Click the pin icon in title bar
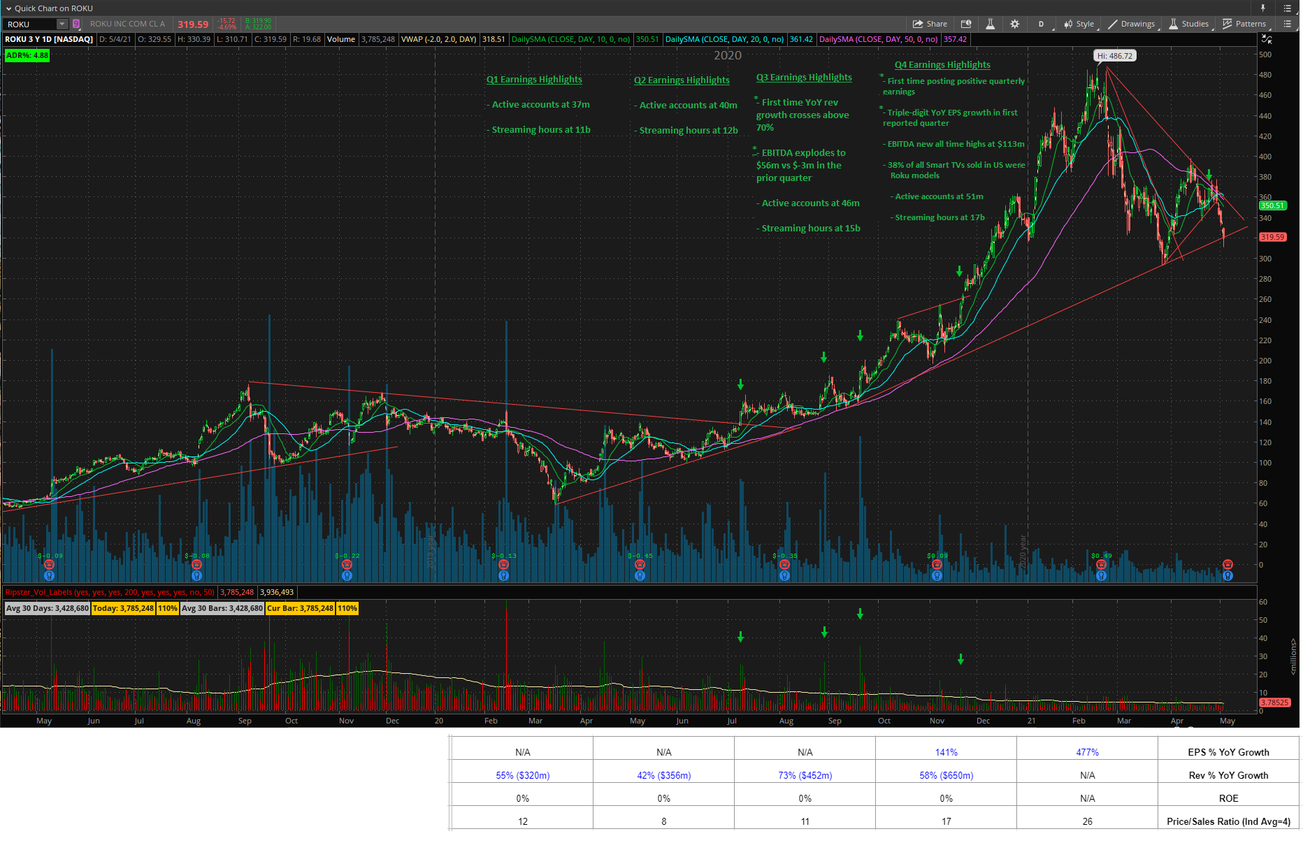 pos(1263,8)
